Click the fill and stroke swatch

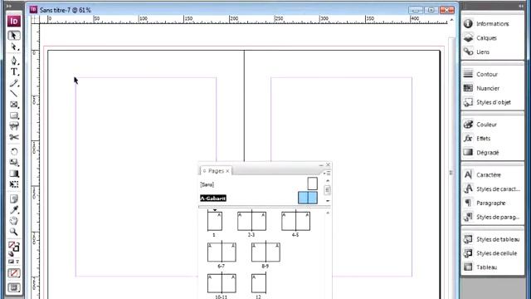(13, 248)
